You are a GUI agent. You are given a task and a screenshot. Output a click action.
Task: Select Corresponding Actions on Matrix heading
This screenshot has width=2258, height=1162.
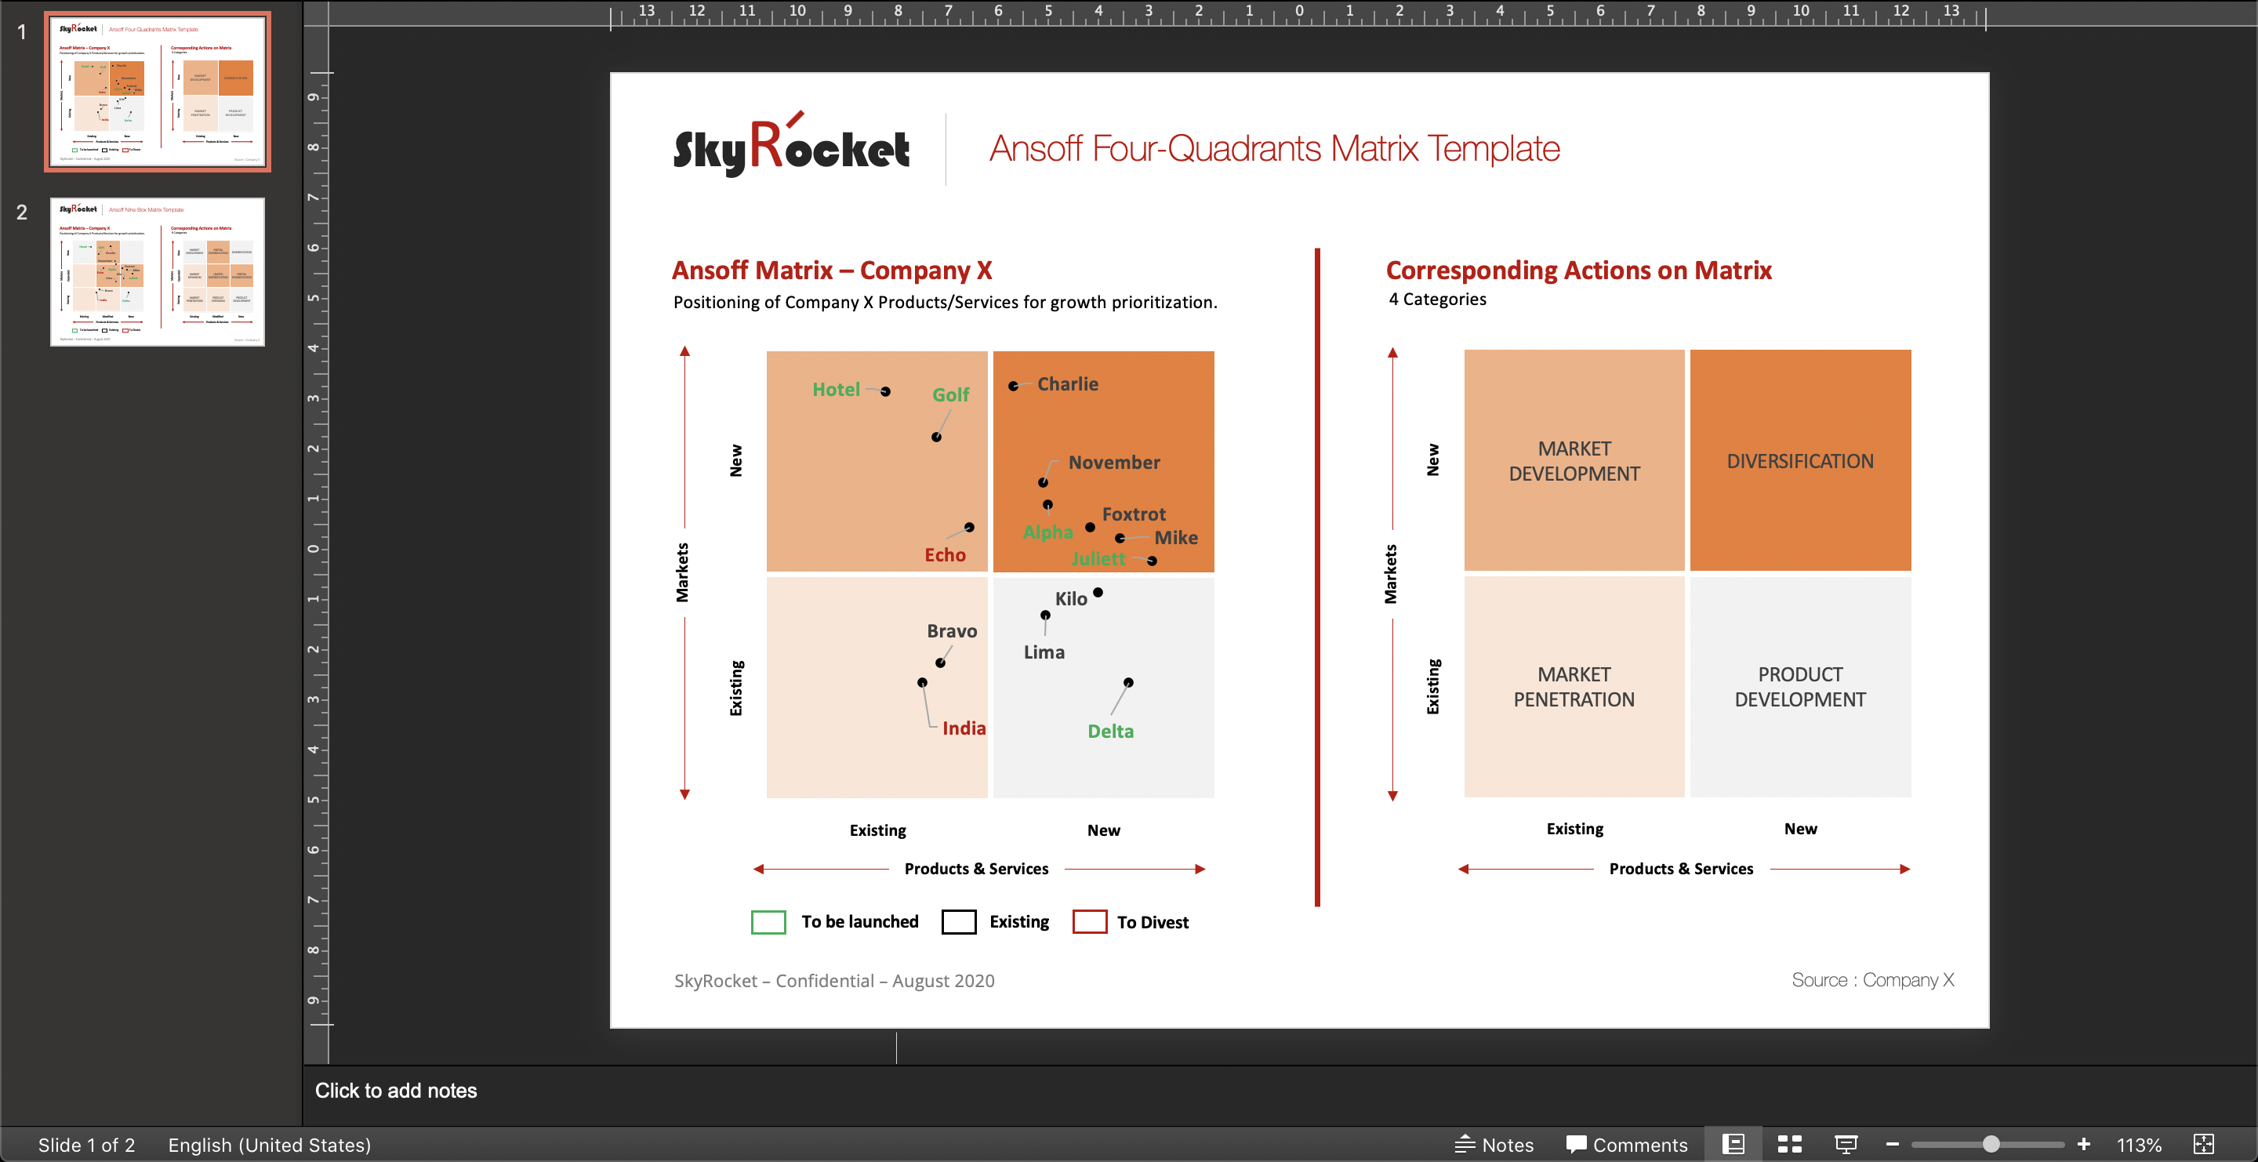1579,270
